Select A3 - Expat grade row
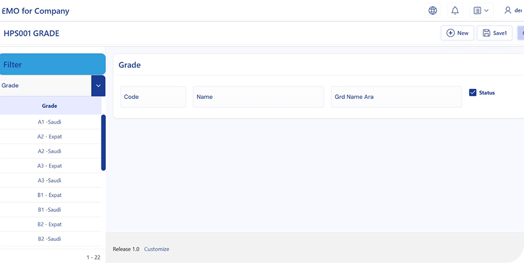 (x=50, y=166)
